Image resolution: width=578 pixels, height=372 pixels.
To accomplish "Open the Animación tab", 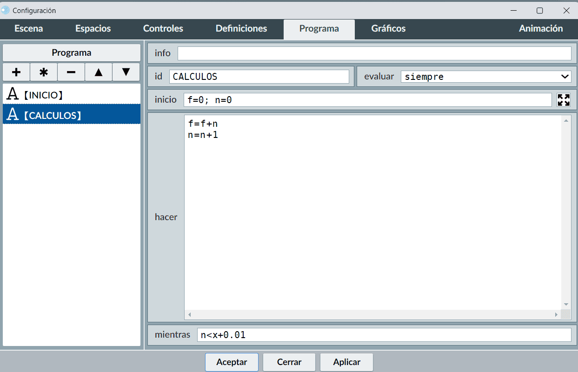I will point(541,29).
